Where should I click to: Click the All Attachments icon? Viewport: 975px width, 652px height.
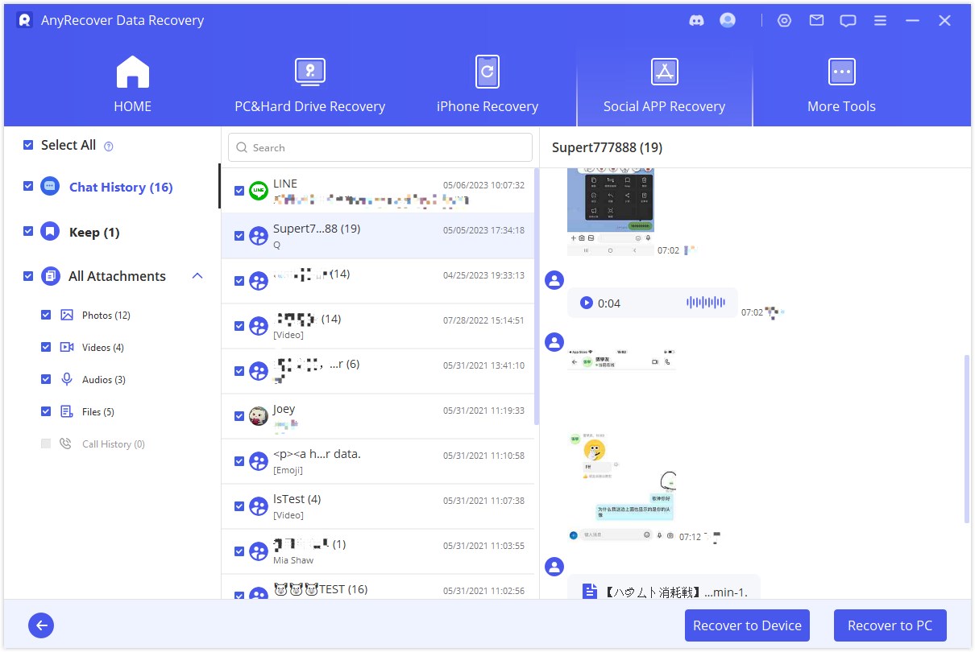[x=50, y=276]
